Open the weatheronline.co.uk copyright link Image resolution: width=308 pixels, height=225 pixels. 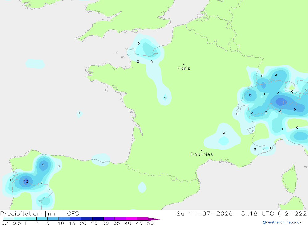pyautogui.click(x=282, y=222)
